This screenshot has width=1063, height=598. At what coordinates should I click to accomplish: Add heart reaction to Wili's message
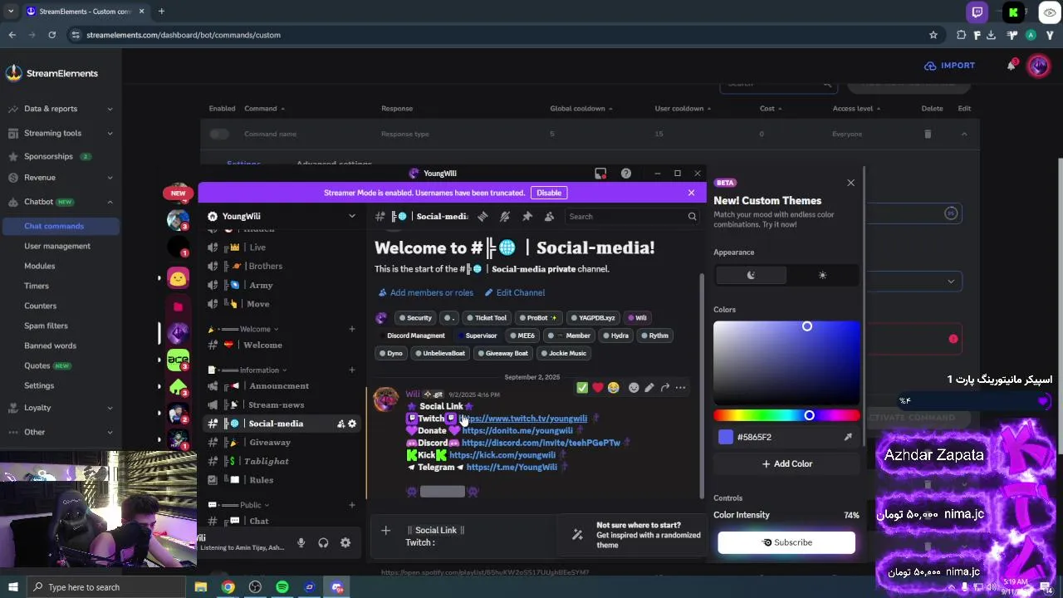(597, 387)
